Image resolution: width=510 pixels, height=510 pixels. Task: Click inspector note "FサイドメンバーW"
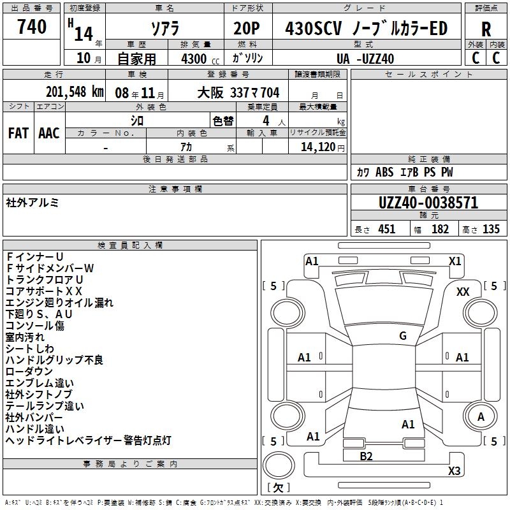pos(50,268)
